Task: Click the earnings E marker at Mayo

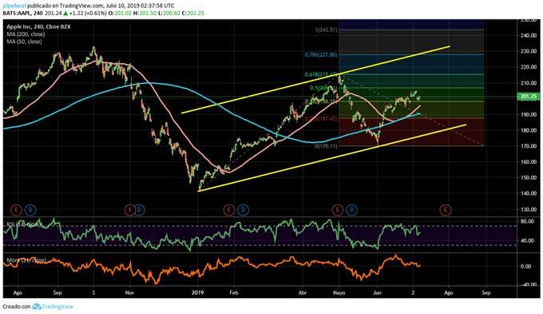Action: (338, 209)
